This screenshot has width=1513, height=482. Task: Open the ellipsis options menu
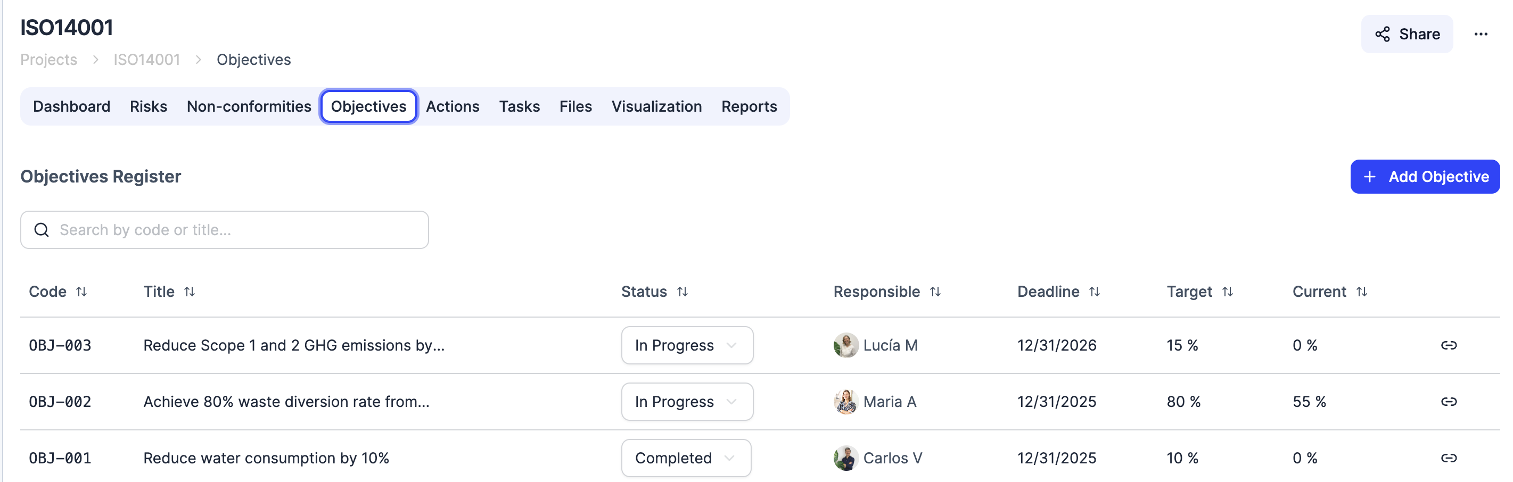pos(1481,34)
